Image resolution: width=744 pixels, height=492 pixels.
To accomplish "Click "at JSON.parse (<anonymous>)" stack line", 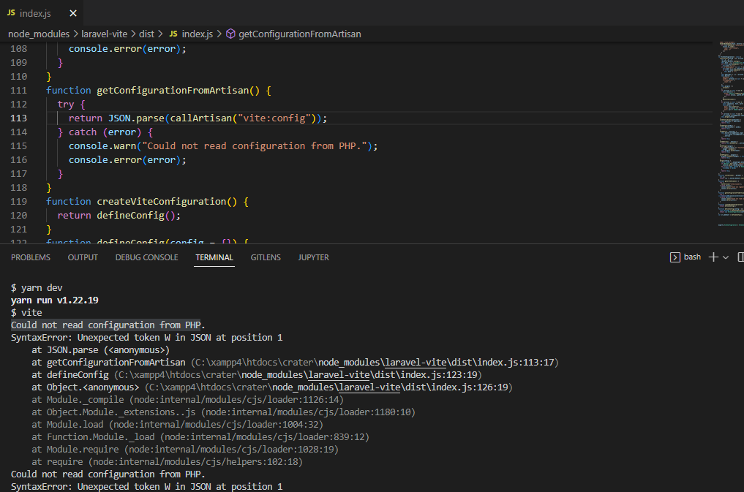I will pyautogui.click(x=101, y=349).
